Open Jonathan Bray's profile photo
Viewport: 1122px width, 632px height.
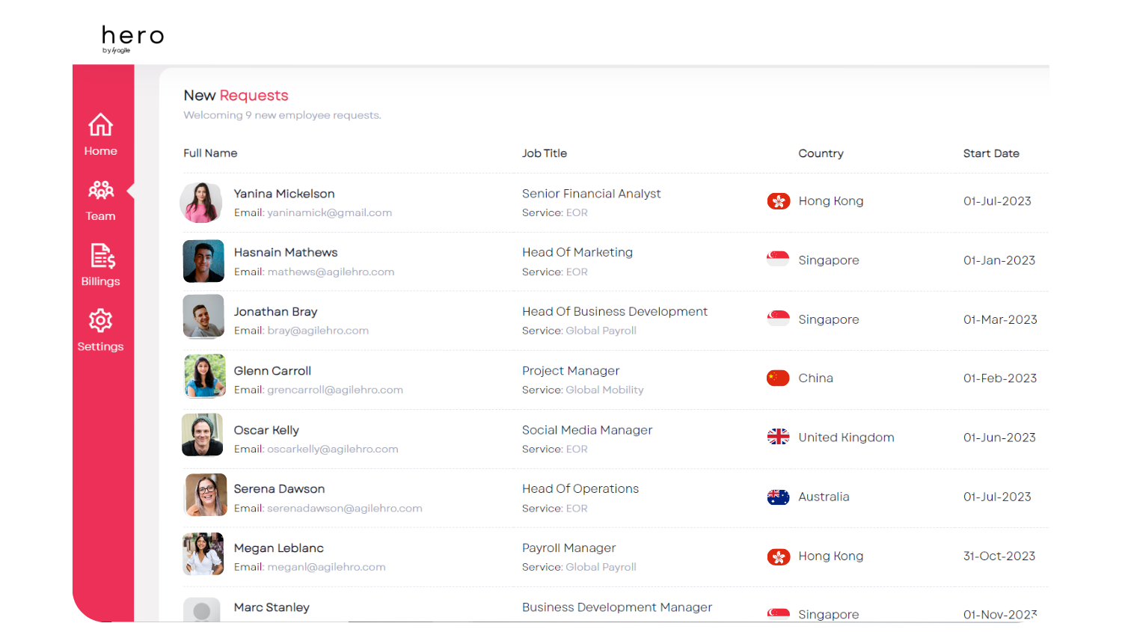coord(203,316)
